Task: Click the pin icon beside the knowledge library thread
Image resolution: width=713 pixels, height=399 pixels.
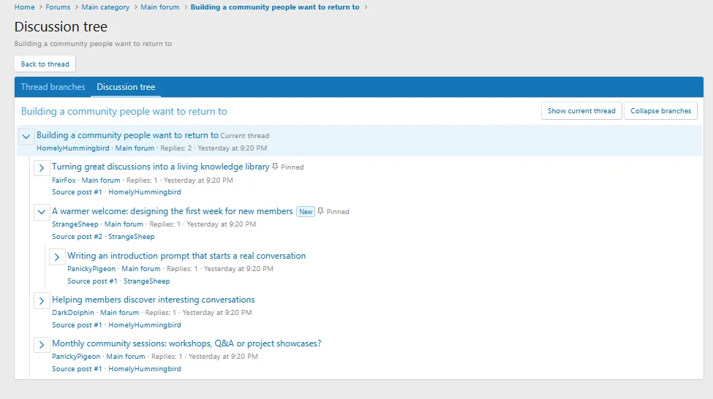Action: pyautogui.click(x=275, y=167)
